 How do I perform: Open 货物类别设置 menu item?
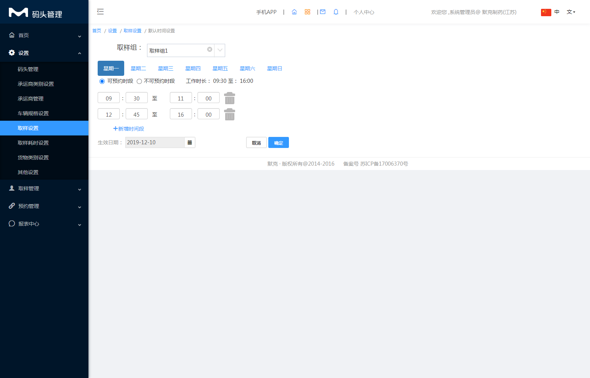[44, 158]
